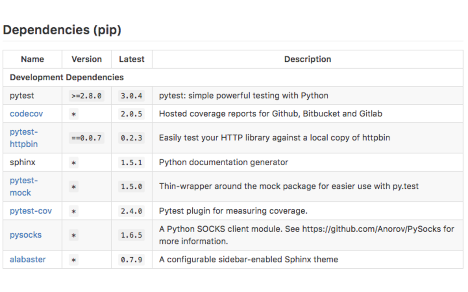Open the pysocks package link

click(x=26, y=235)
